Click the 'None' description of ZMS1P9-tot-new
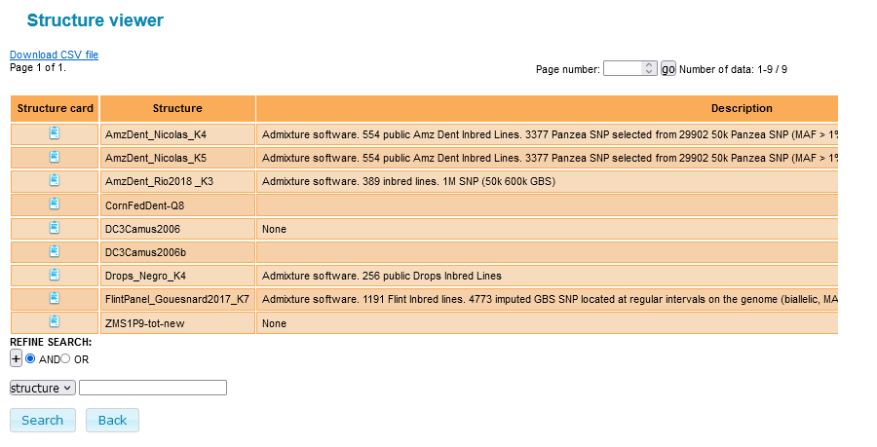 pos(274,323)
